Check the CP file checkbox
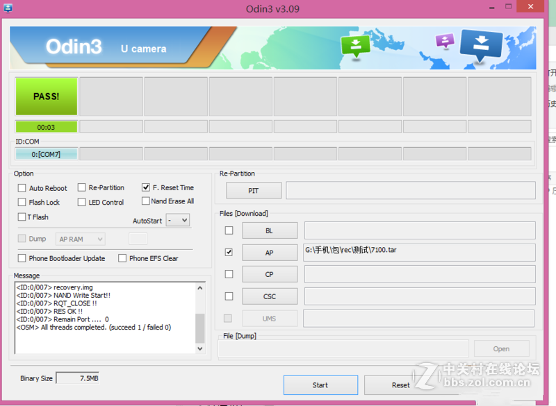Screen dimensions: 556x406 point(229,274)
